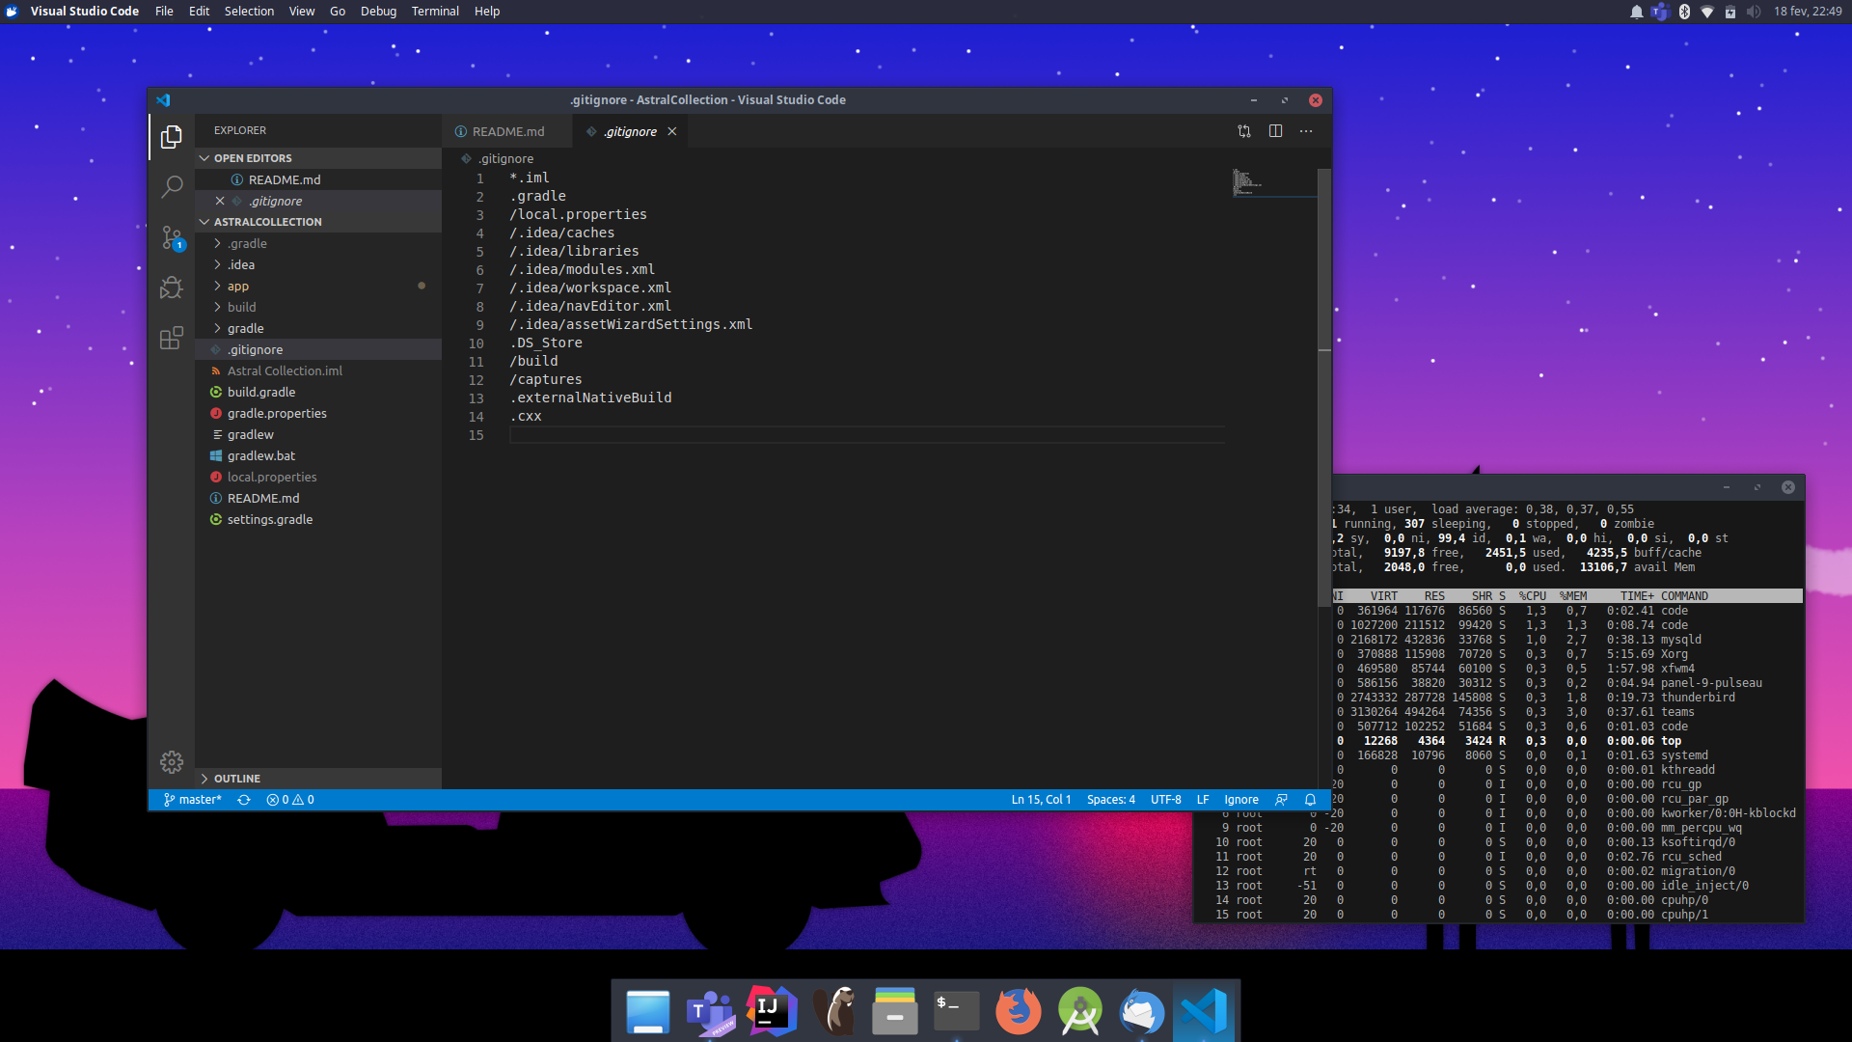Viewport: 1852px width, 1042px height.
Task: Open the Explorer view in activity bar
Action: (172, 137)
